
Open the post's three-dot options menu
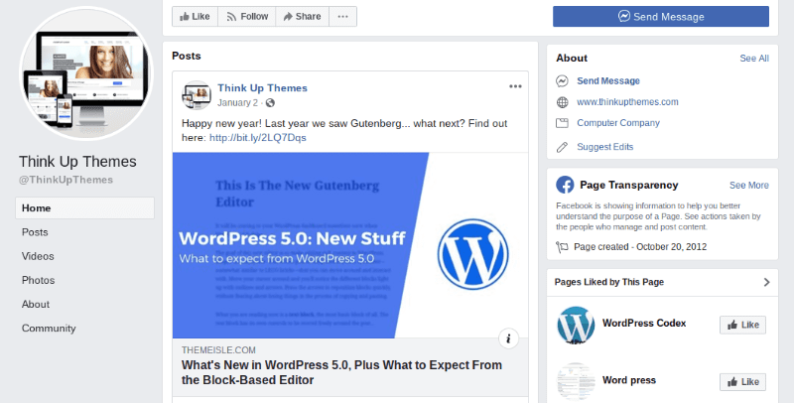(515, 86)
